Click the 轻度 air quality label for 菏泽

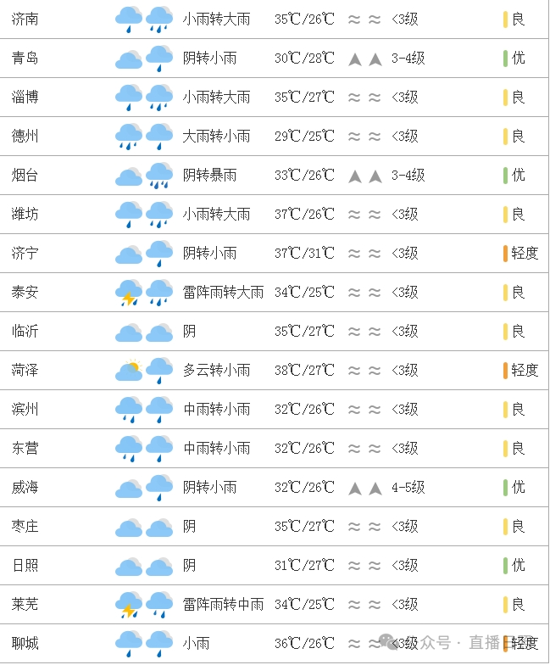[x=525, y=371]
